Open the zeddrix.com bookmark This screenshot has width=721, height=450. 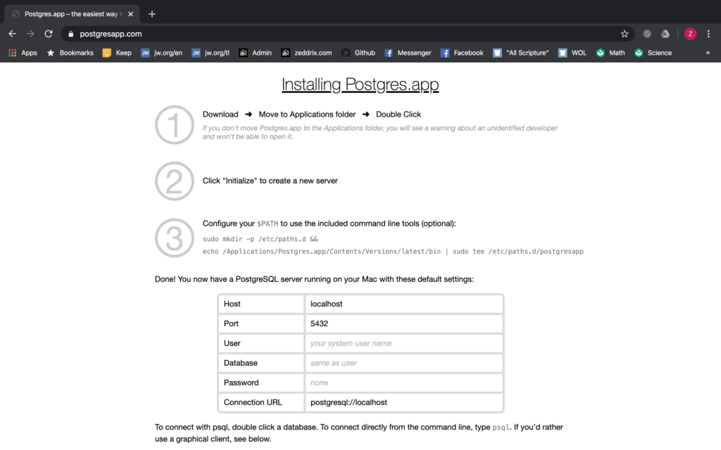306,53
